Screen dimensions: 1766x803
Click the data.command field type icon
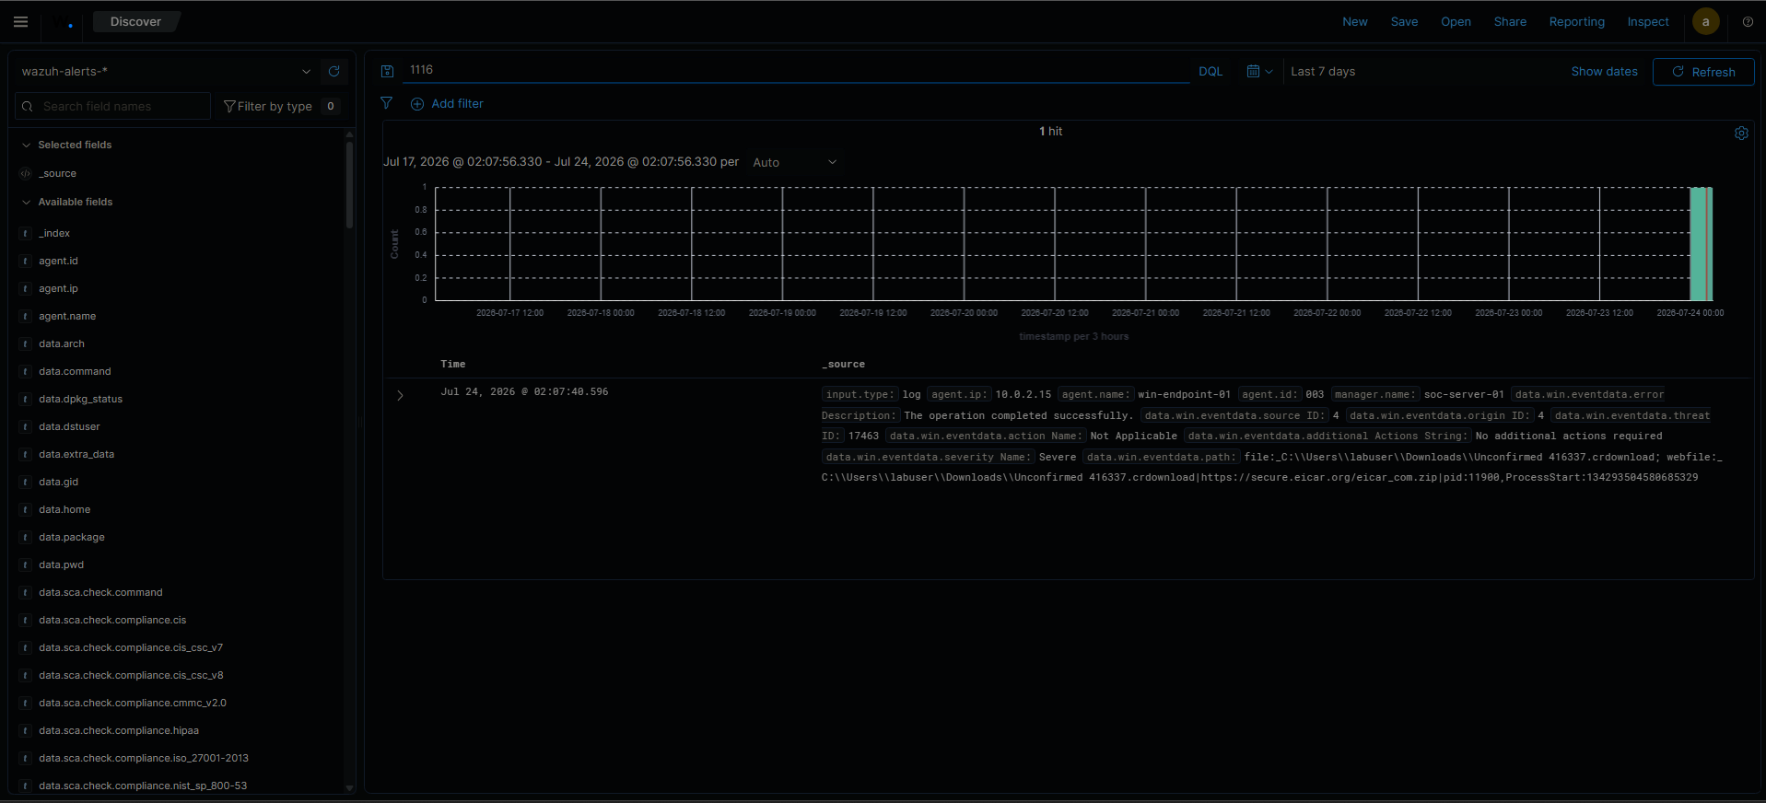coord(26,371)
